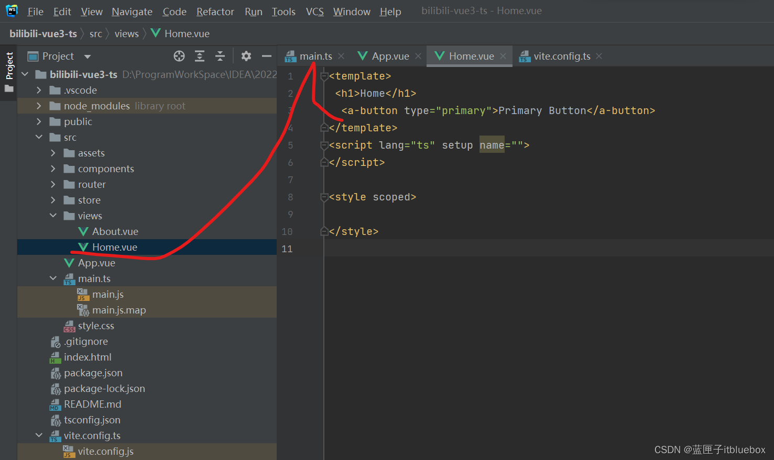Select About.vue in the project tree

click(115, 231)
